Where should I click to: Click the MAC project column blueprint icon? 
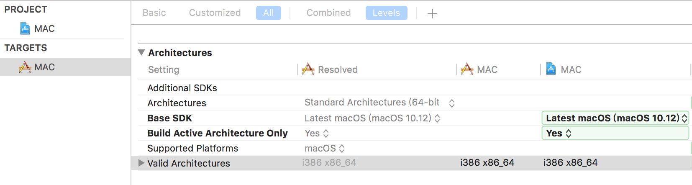[x=551, y=69]
